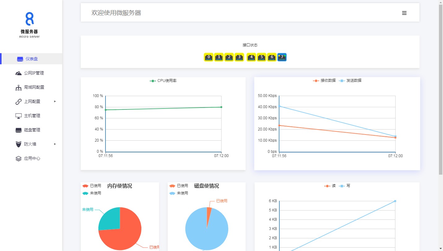Toggle 接收数据 legend series

pos(324,81)
